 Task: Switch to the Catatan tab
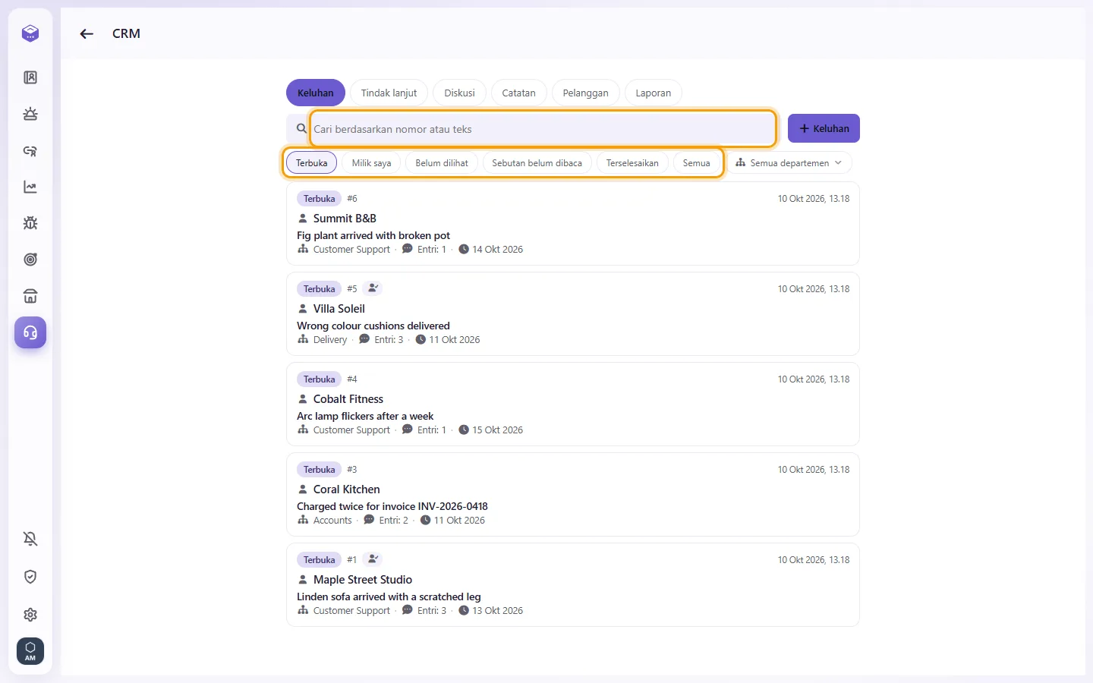(x=518, y=93)
